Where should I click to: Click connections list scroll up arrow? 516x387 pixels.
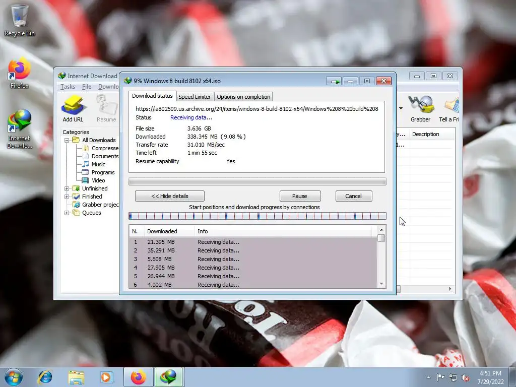click(x=381, y=230)
